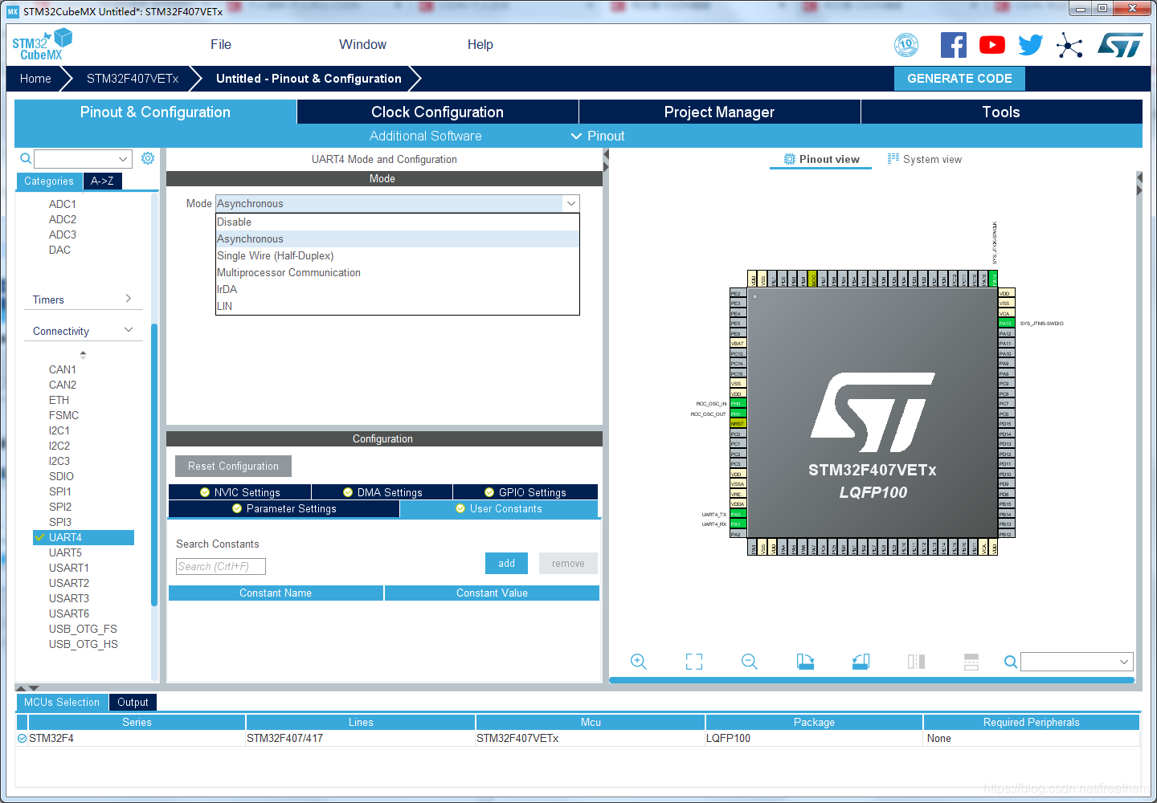Focus the Search Constants input field
1157x803 pixels.
click(x=221, y=566)
